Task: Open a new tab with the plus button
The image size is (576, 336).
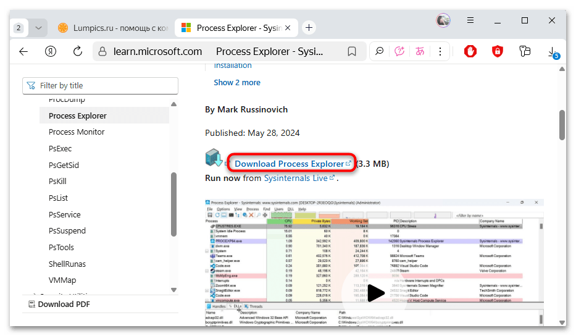Action: pyautogui.click(x=309, y=28)
